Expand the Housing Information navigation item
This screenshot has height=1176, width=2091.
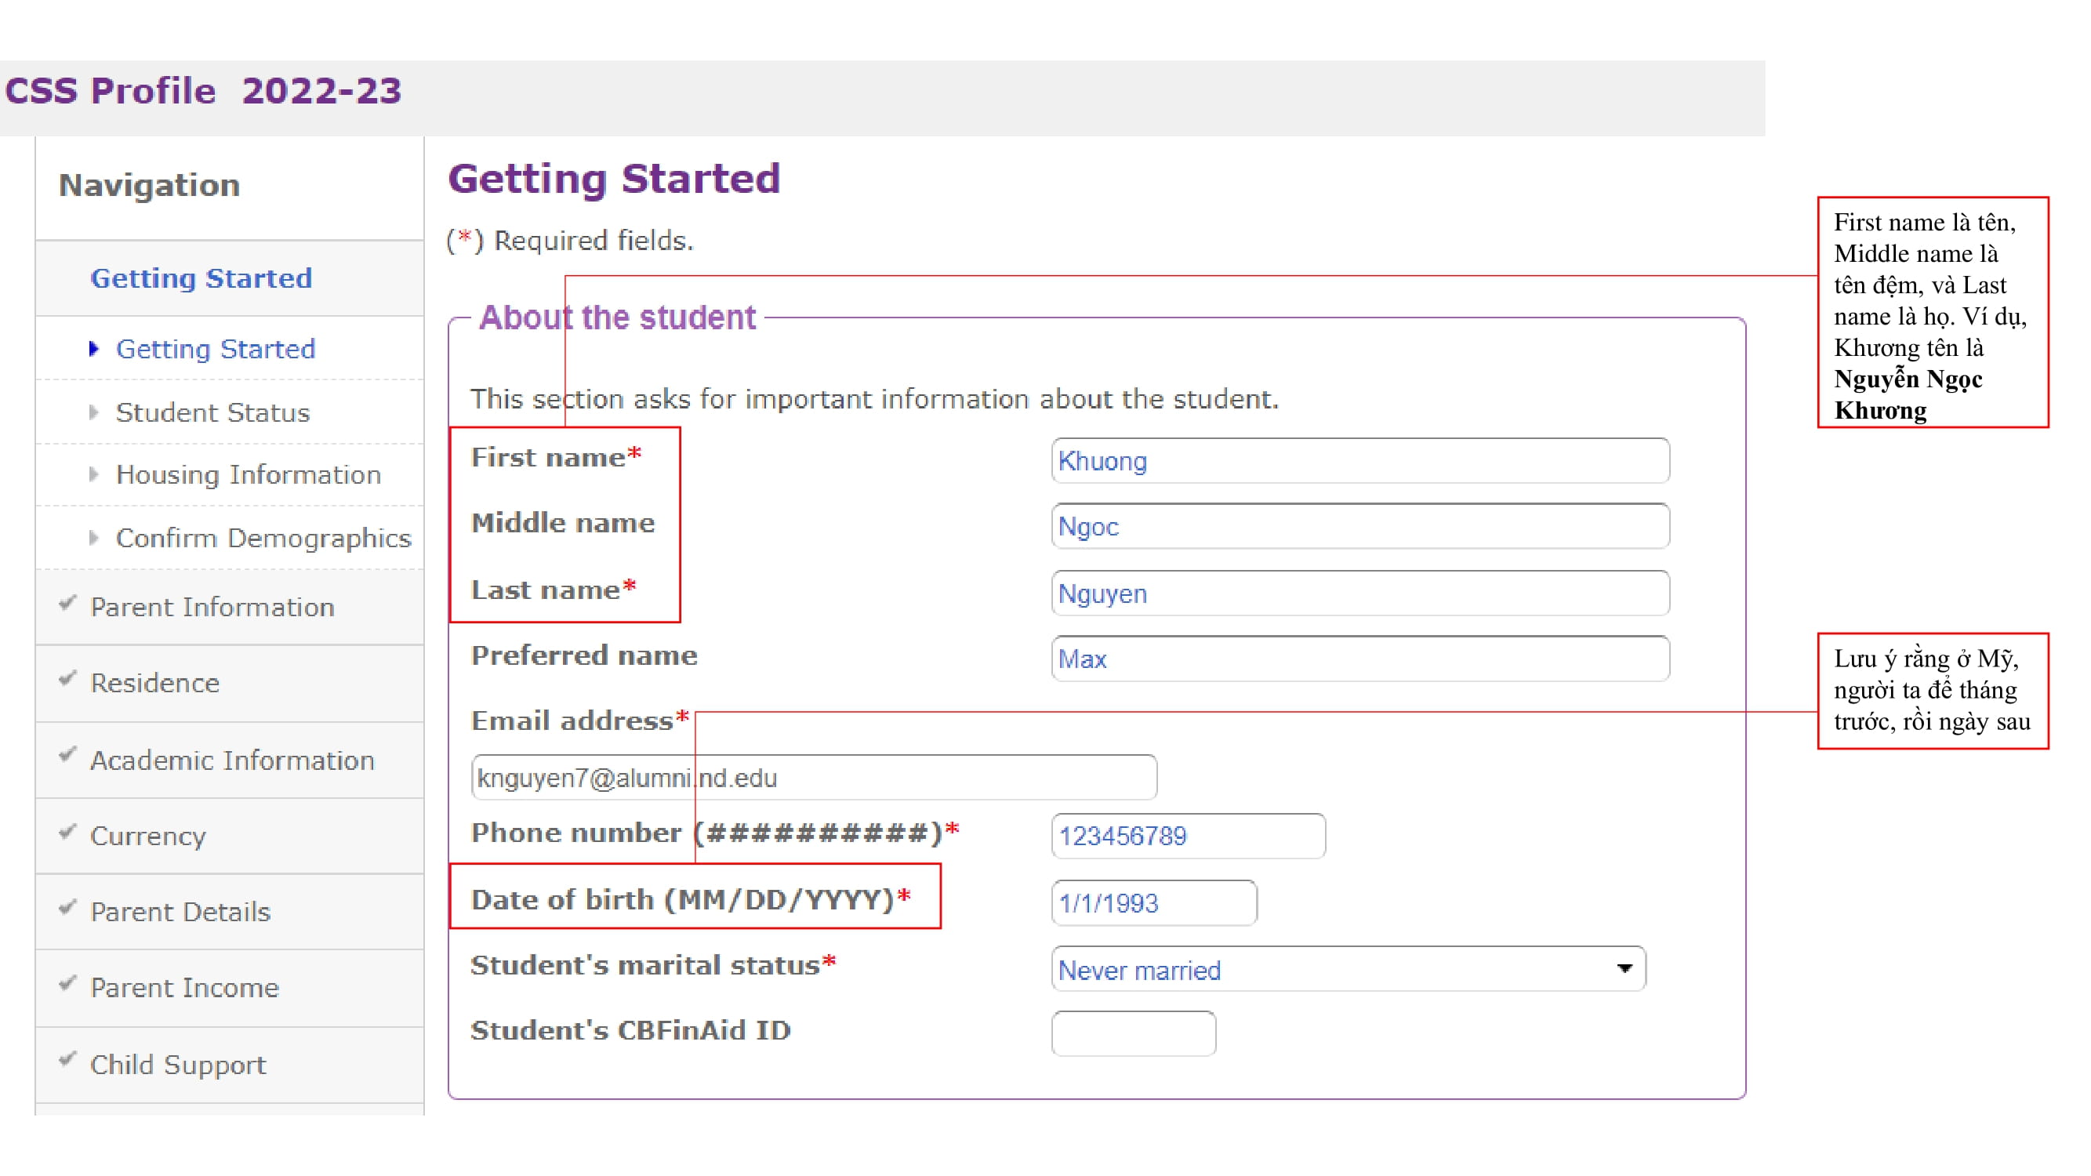(249, 475)
